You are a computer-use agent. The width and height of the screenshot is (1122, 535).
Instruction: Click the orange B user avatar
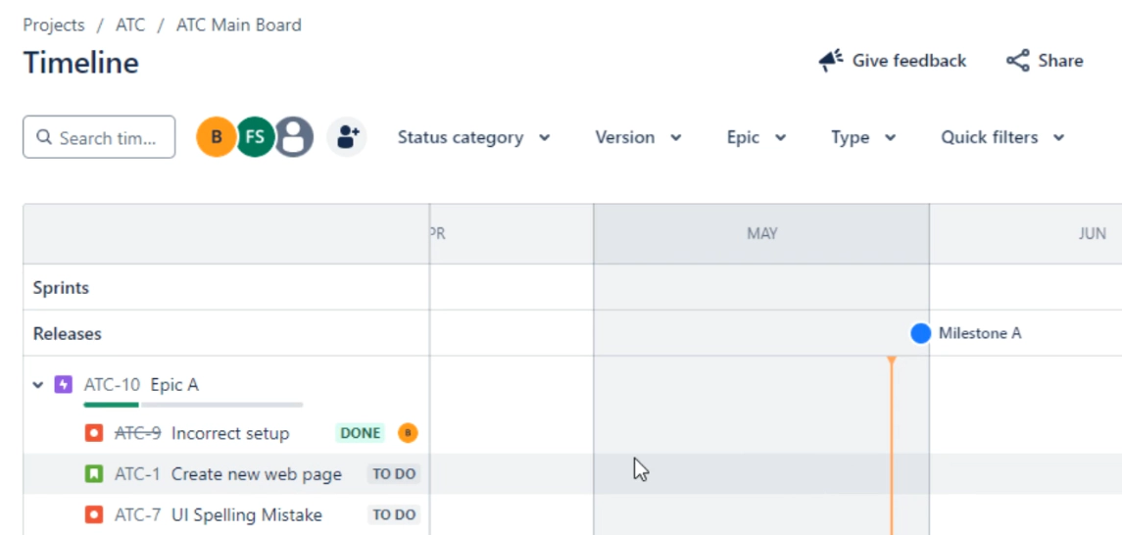click(x=216, y=137)
